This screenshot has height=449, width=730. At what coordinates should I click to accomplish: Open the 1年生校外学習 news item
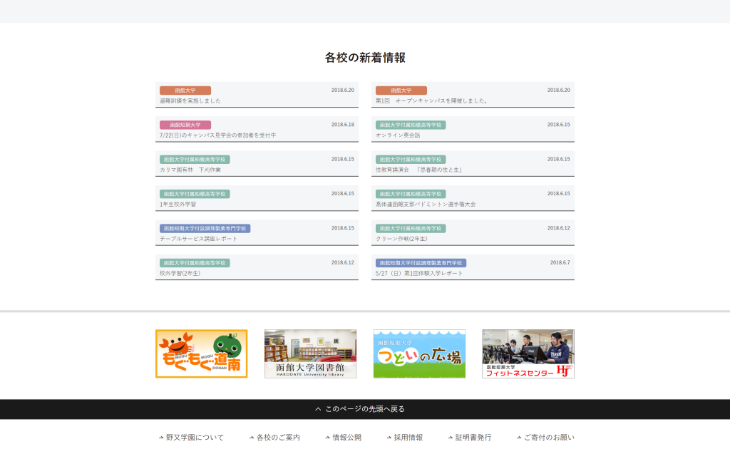point(257,198)
